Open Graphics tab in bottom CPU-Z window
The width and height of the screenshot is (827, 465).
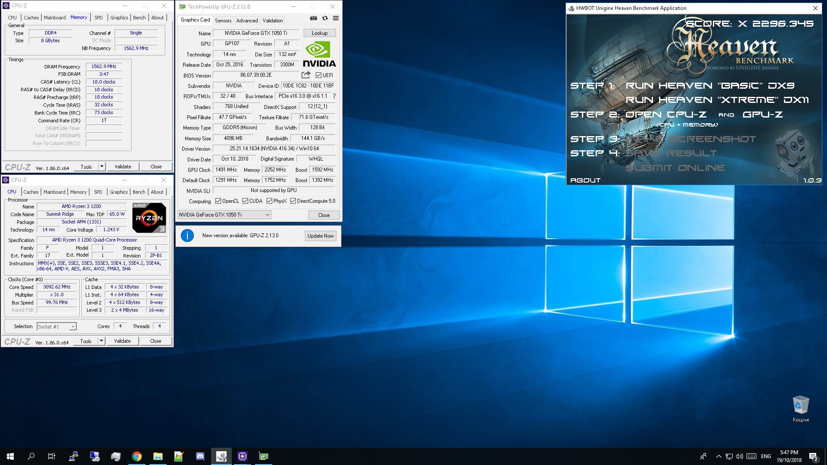click(119, 192)
